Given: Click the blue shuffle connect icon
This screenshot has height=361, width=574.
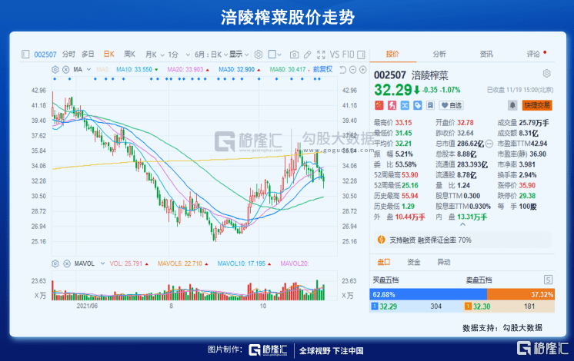Looking at the screenshot, I should (x=405, y=105).
